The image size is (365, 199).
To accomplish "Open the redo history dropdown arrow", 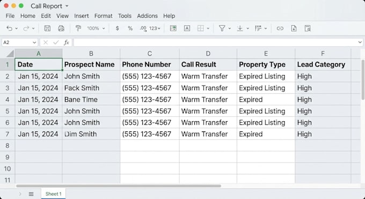I will pyautogui.click(x=33, y=28).
